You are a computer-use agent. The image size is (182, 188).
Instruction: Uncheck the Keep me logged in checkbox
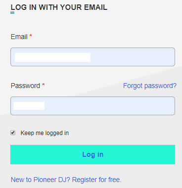13,133
